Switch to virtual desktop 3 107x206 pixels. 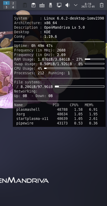coord(6,7)
